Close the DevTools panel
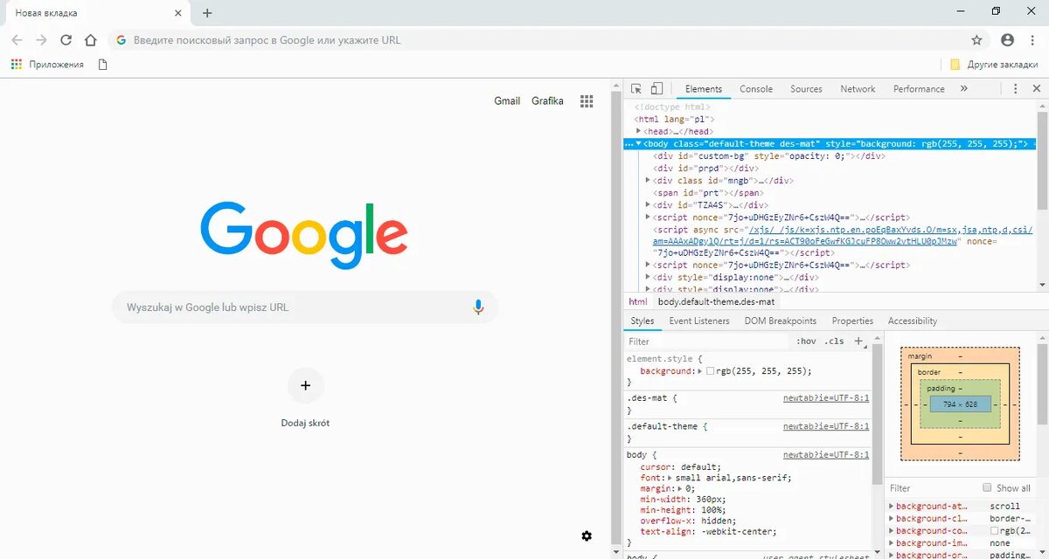The width and height of the screenshot is (1049, 559). [x=1037, y=89]
